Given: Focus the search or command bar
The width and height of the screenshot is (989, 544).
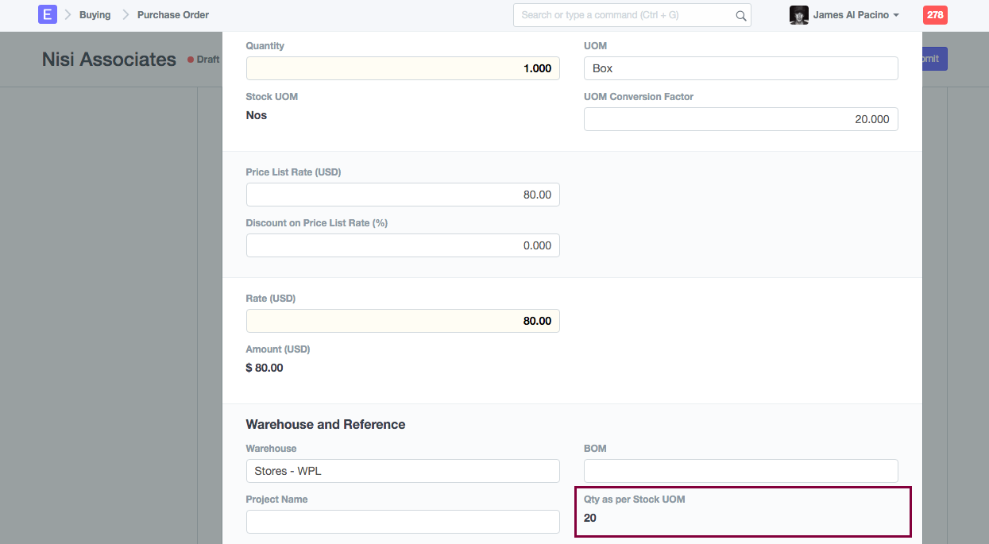Looking at the screenshot, I should click(x=626, y=15).
